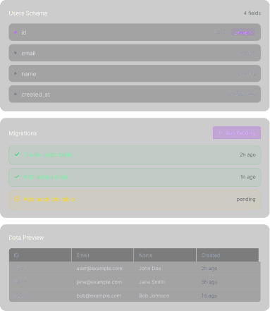The width and height of the screenshot is (270, 311).
Task: Click the checkmark icon on Add orders table
Action: [17, 176]
